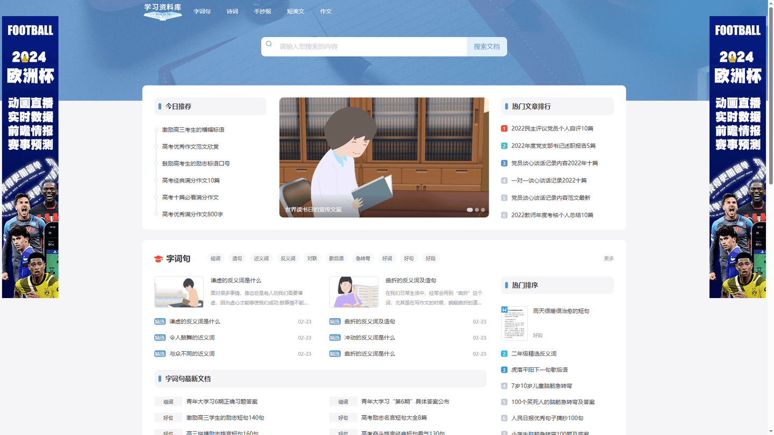Click the 学习资料库 site logo
Image resolution: width=774 pixels, height=435 pixels.
tap(163, 11)
